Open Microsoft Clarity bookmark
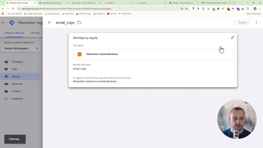The image size is (263, 148). pos(83,14)
